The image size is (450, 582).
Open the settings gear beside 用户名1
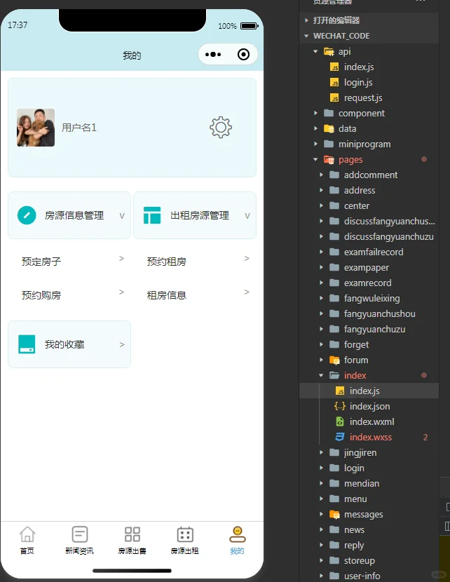(x=221, y=128)
